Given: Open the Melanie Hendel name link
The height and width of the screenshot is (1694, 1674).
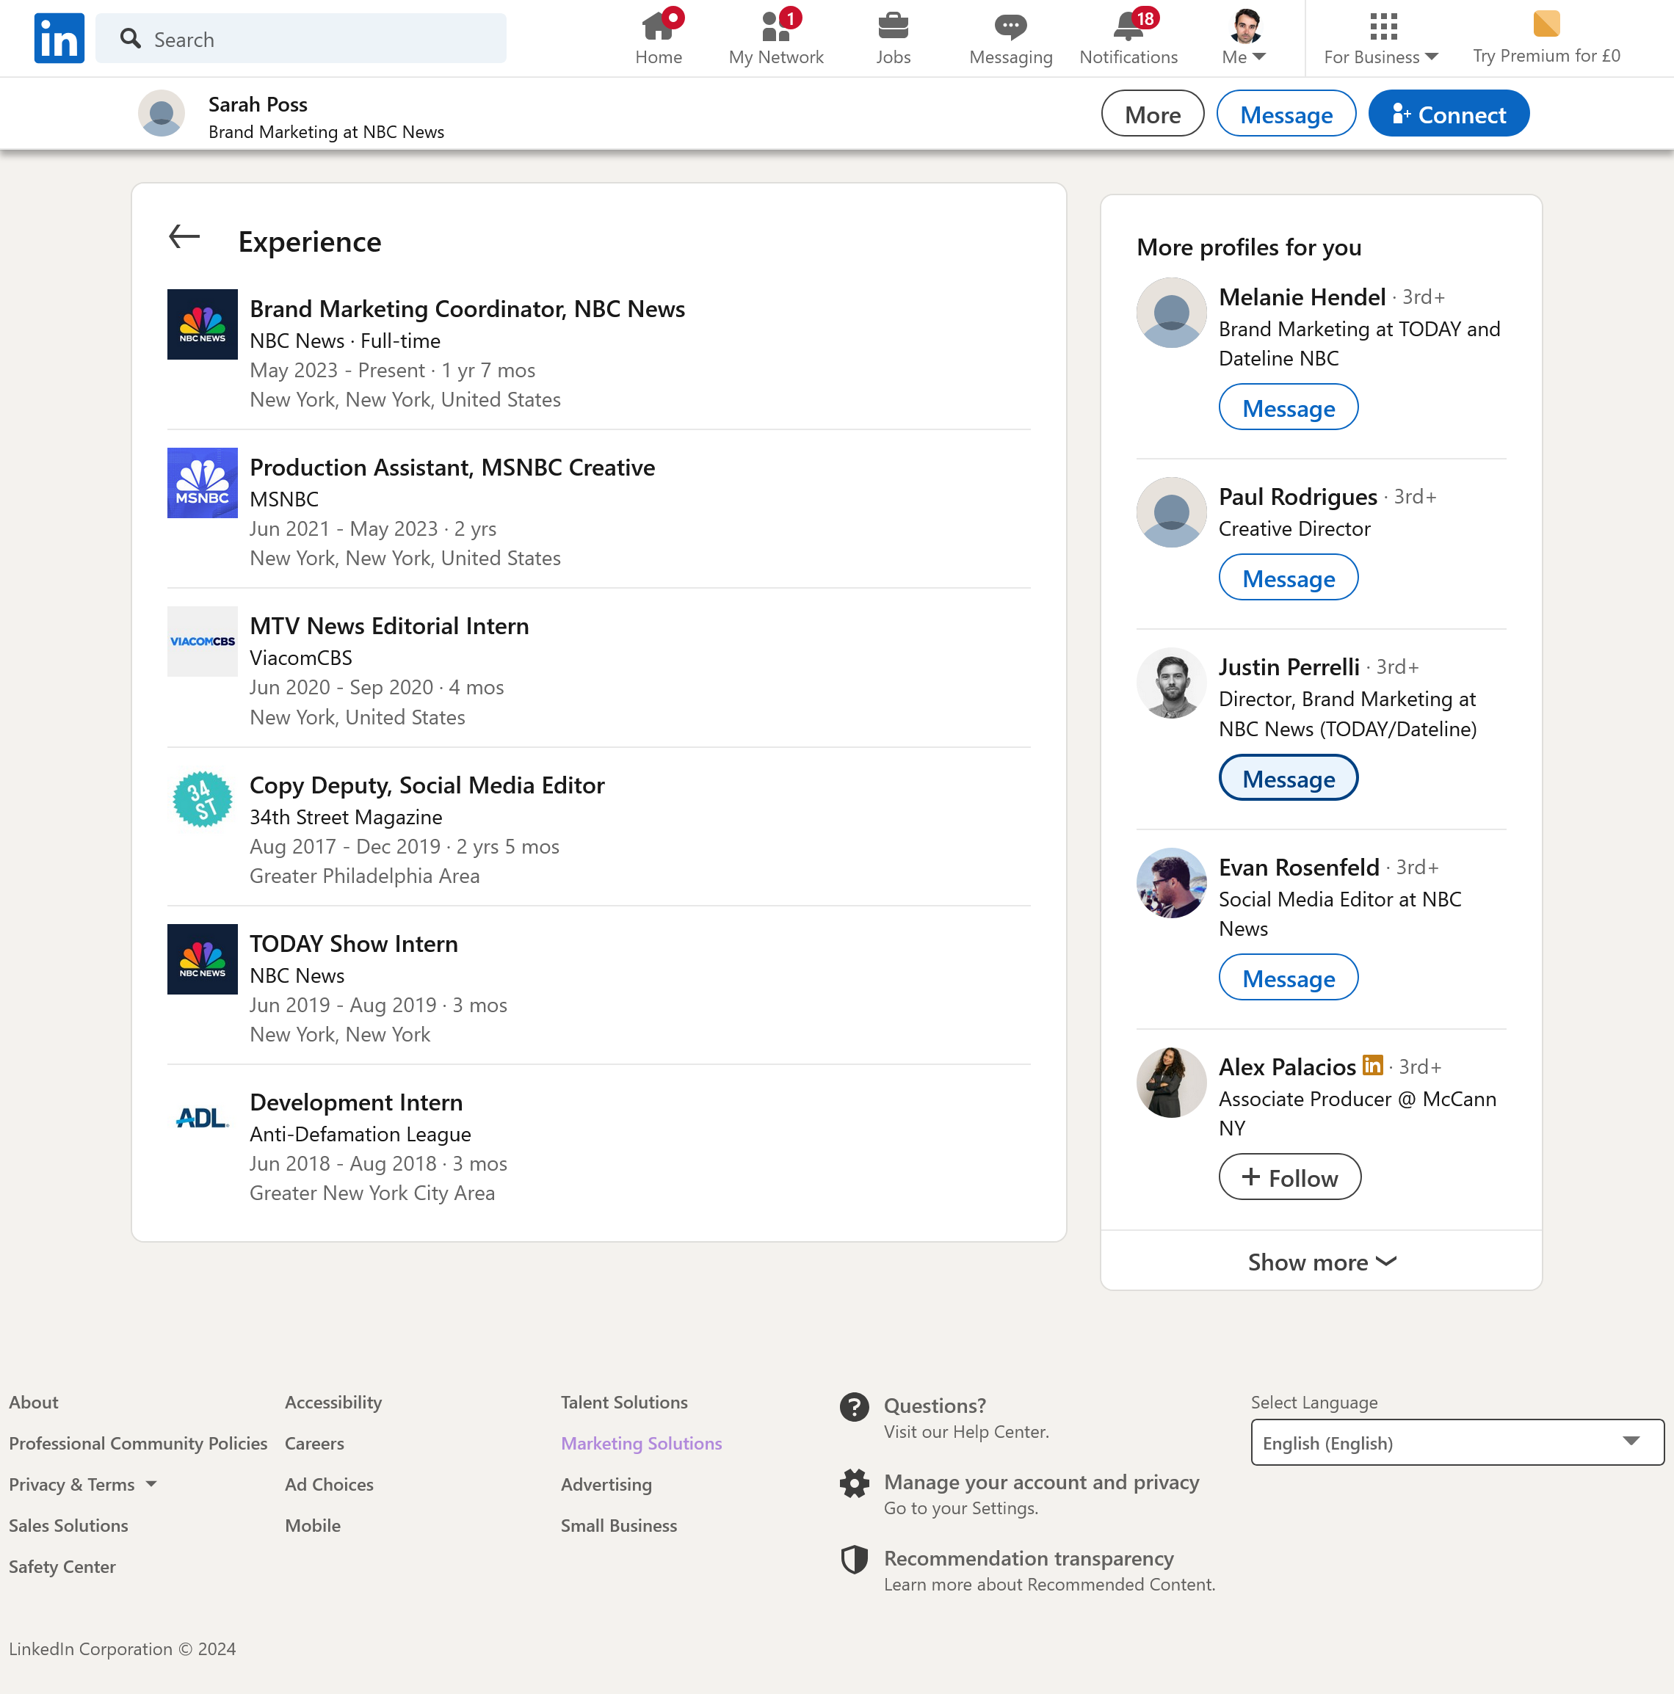Looking at the screenshot, I should click(1302, 297).
